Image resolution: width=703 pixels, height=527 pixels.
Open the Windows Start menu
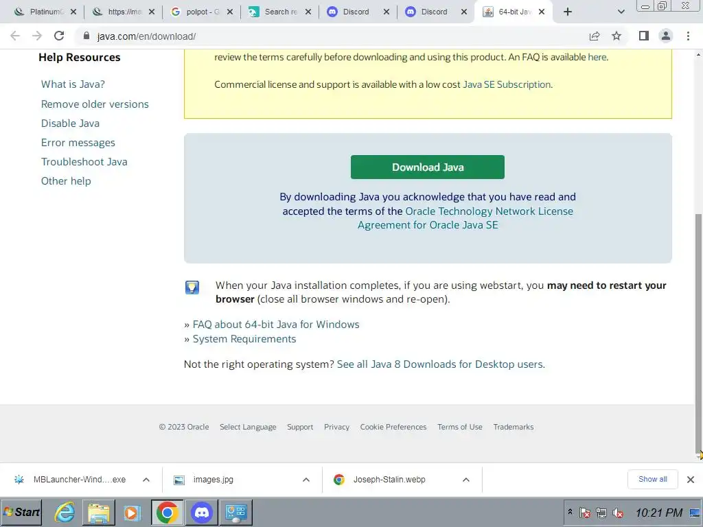(x=21, y=512)
